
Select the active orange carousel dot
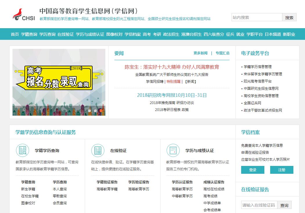[x=101, y=111]
